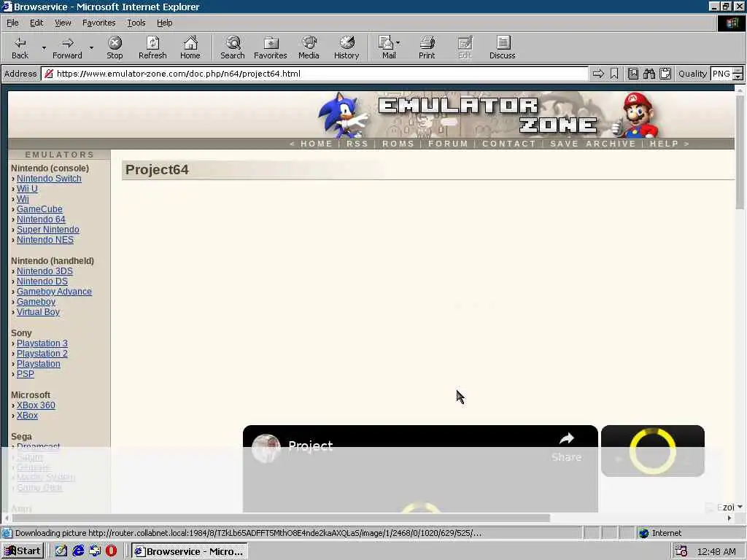Open the GameCube link
747x560 pixels.
pos(39,209)
